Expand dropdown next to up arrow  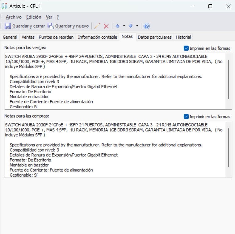(x=124, y=26)
